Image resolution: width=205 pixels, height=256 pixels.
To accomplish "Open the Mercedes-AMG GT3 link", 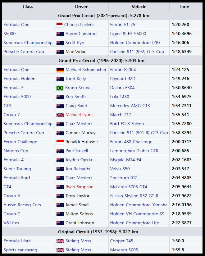I will (130, 106).
